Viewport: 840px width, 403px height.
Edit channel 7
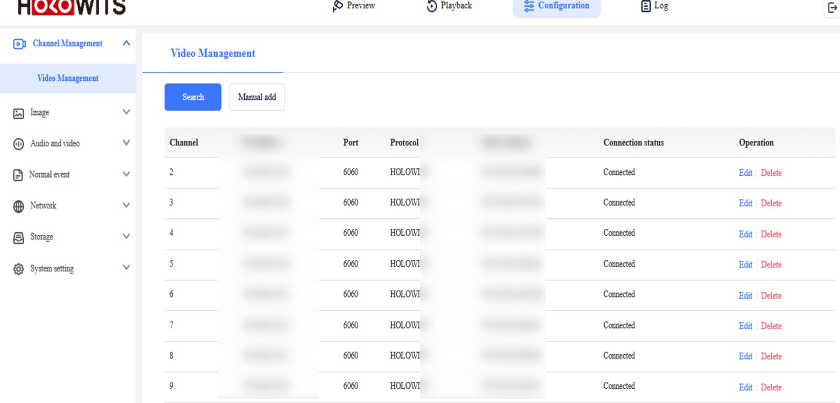pyautogui.click(x=745, y=326)
